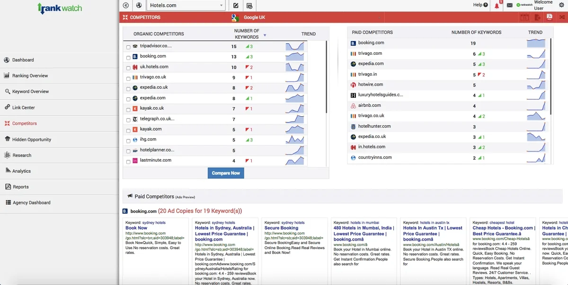Click the Reports sidebar icon
Screen dimensions: 568x285
[8, 187]
